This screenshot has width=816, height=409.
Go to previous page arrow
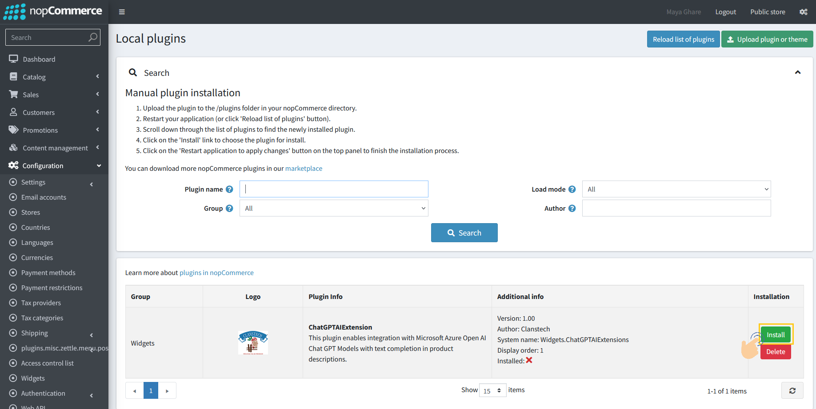(135, 391)
